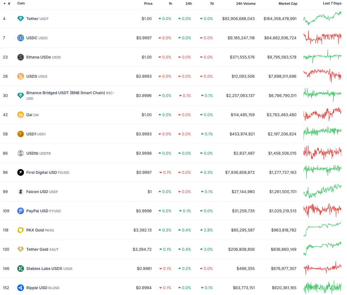The height and width of the screenshot is (295, 347).
Task: View USDC's 7-day sparkline chart
Action: [x=322, y=38]
